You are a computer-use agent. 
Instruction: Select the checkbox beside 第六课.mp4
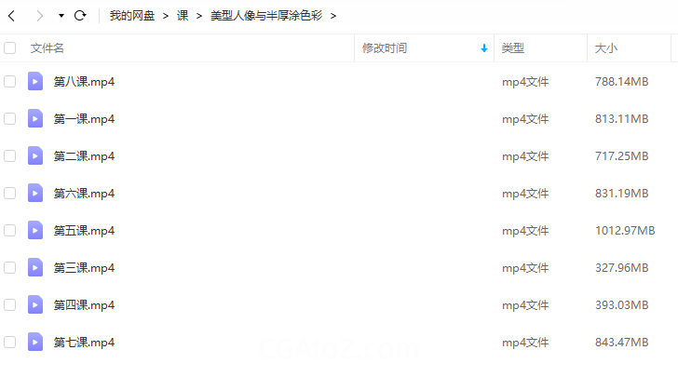click(10, 194)
